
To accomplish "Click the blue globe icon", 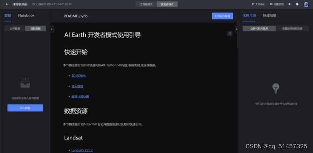I will [297, 4].
